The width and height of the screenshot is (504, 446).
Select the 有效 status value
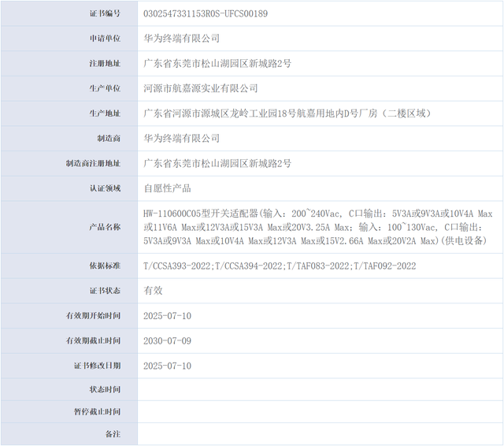(153, 291)
